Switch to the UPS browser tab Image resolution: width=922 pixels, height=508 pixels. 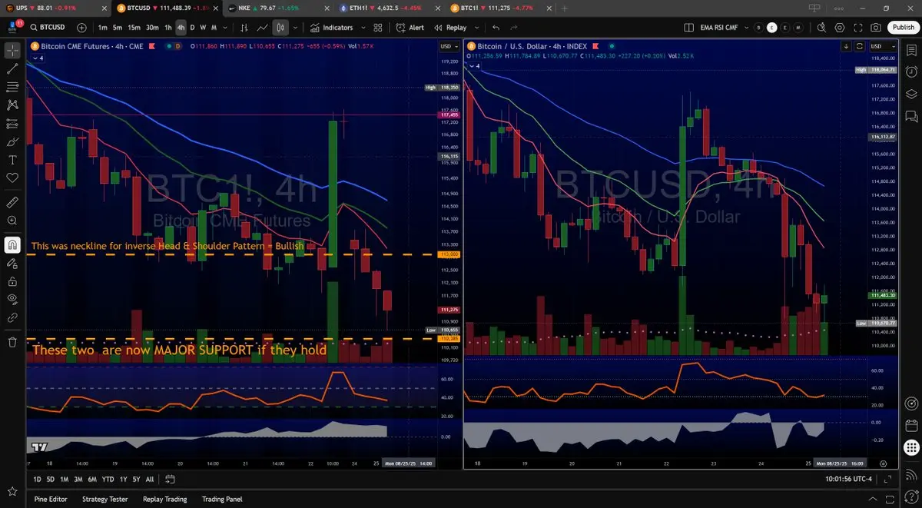(54, 8)
